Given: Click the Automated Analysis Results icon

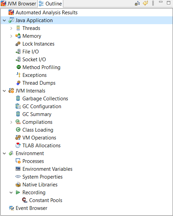Looking at the screenshot, I should [11, 12].
